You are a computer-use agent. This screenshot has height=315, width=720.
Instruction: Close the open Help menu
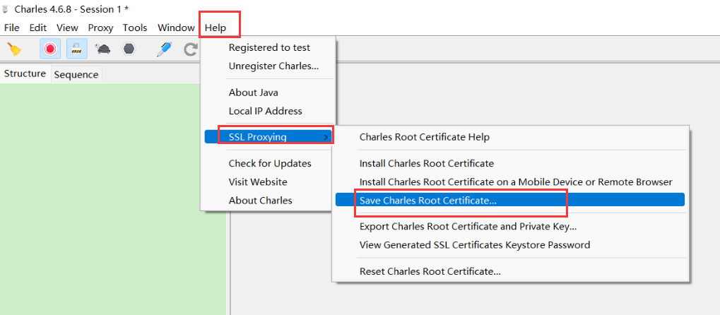pos(216,28)
